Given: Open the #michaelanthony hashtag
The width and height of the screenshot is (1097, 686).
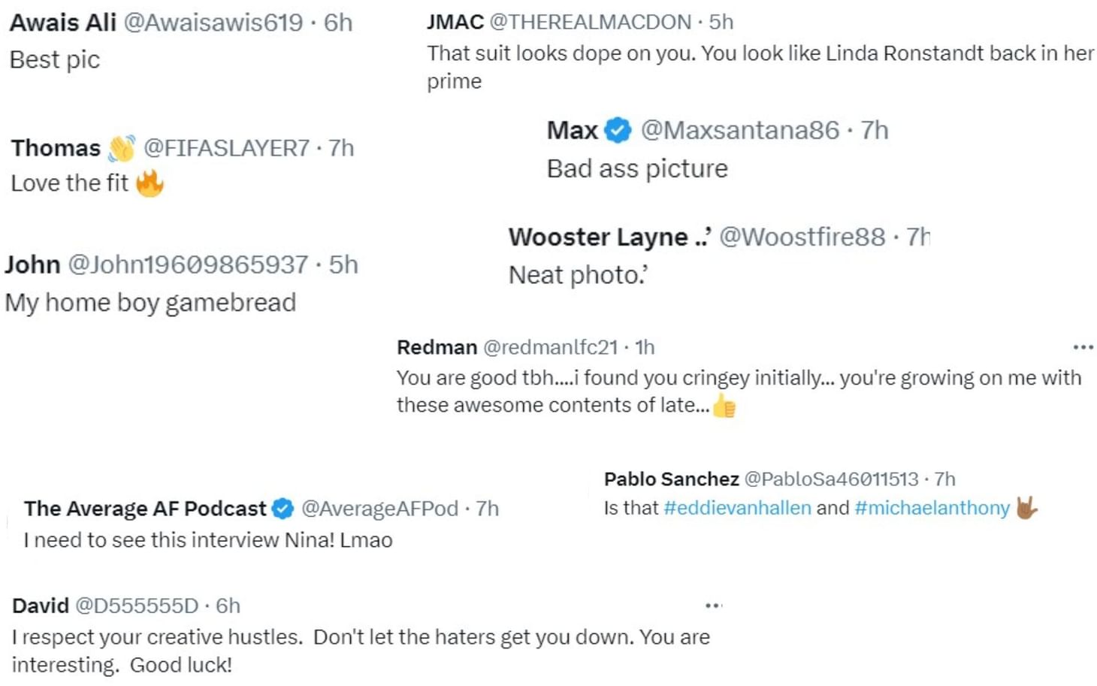Looking at the screenshot, I should 932,508.
